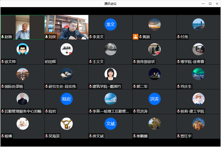
Task: Click the cartoon avatar of 杨博
Action: (22, 124)
